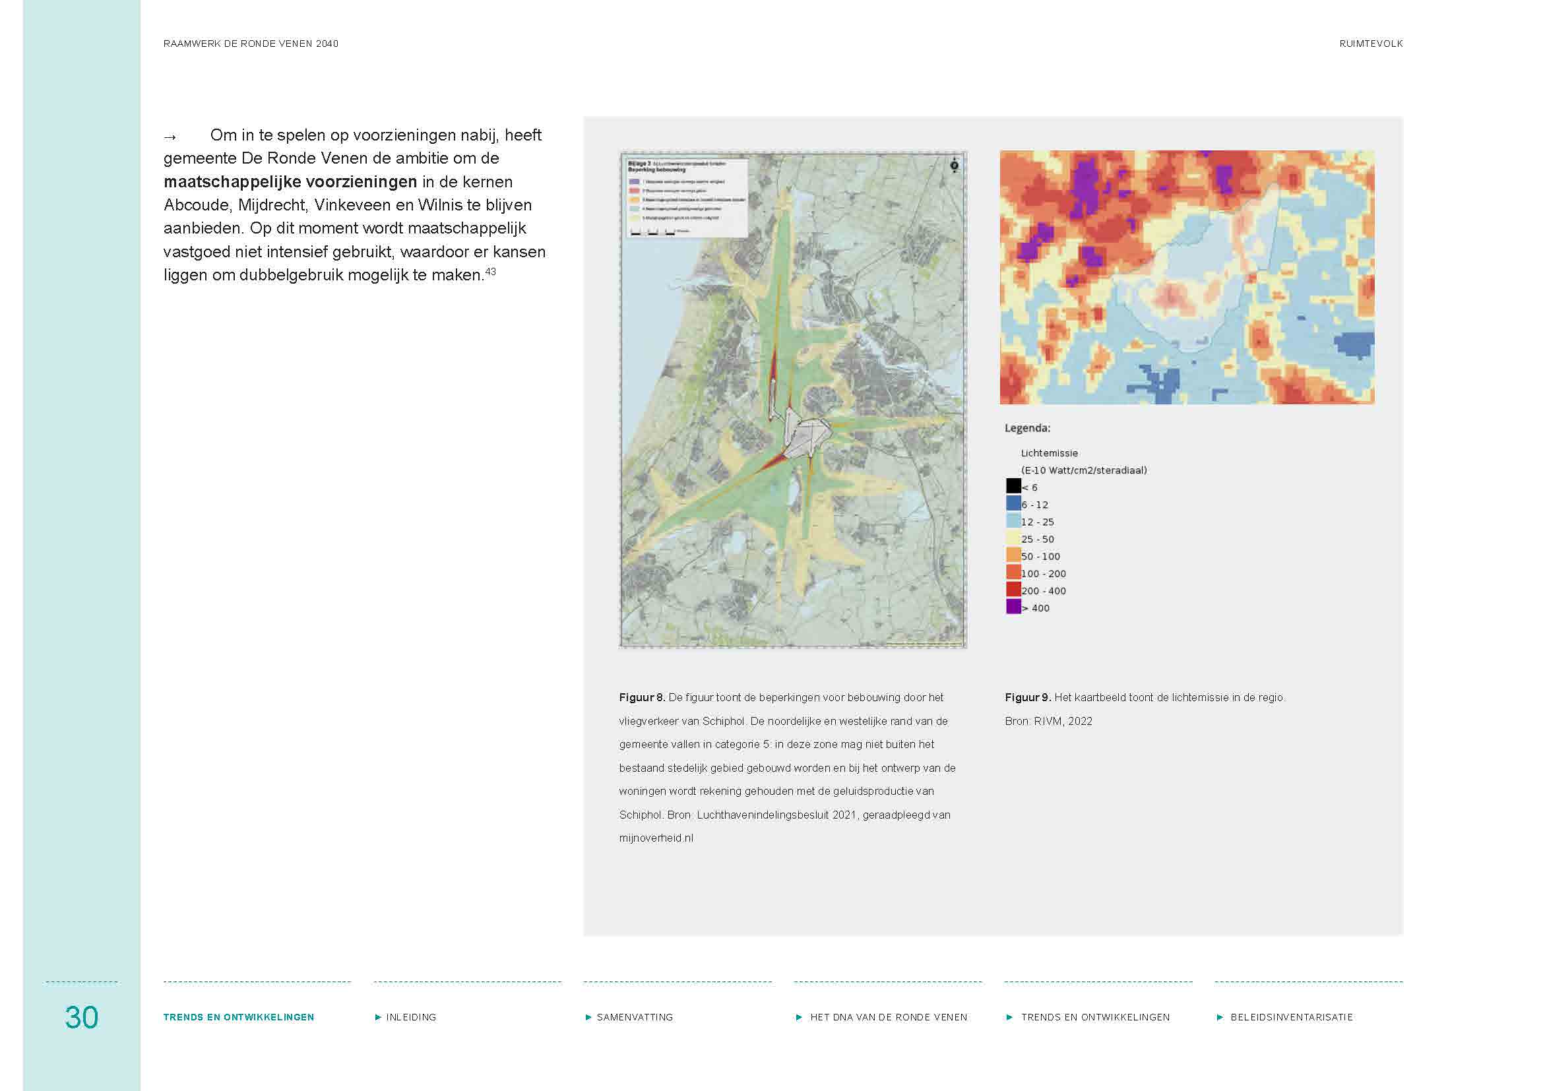1543x1091 pixels.
Task: Open the INLEIDING section
Action: pyautogui.click(x=410, y=1017)
